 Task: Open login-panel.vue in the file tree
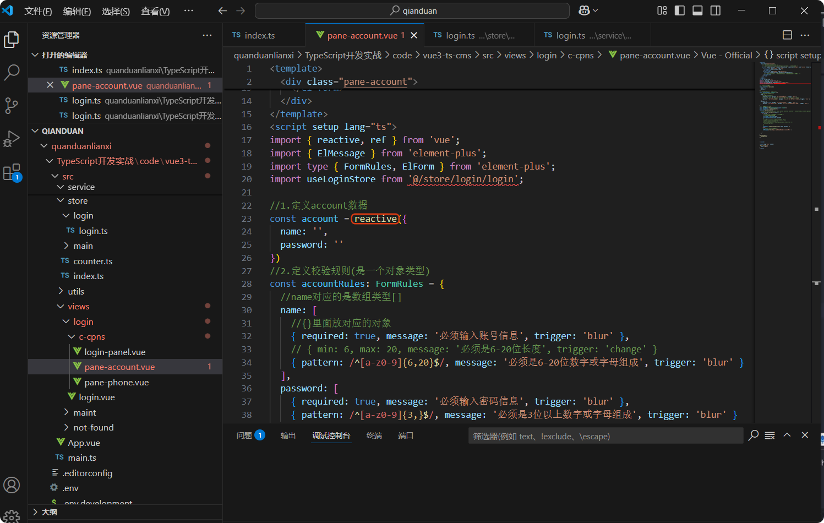pyautogui.click(x=114, y=352)
